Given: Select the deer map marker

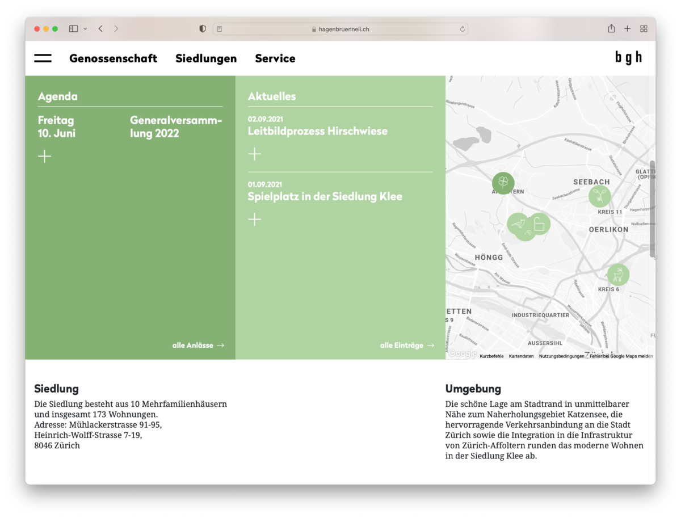Looking at the screenshot, I should pyautogui.click(x=618, y=275).
